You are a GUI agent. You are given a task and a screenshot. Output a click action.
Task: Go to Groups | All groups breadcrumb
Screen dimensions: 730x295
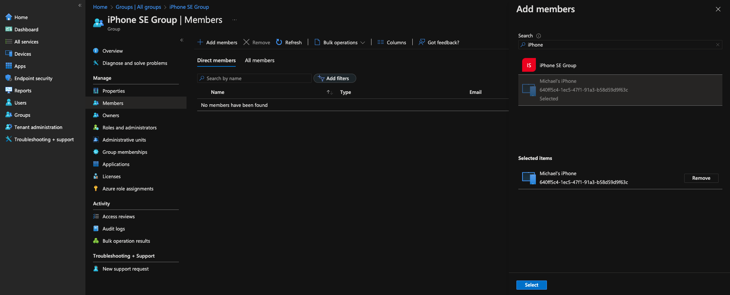[x=138, y=7]
